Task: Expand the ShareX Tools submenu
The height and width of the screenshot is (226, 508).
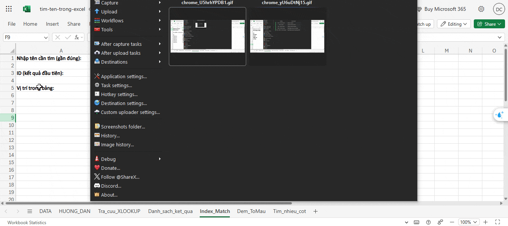Action: point(160,29)
